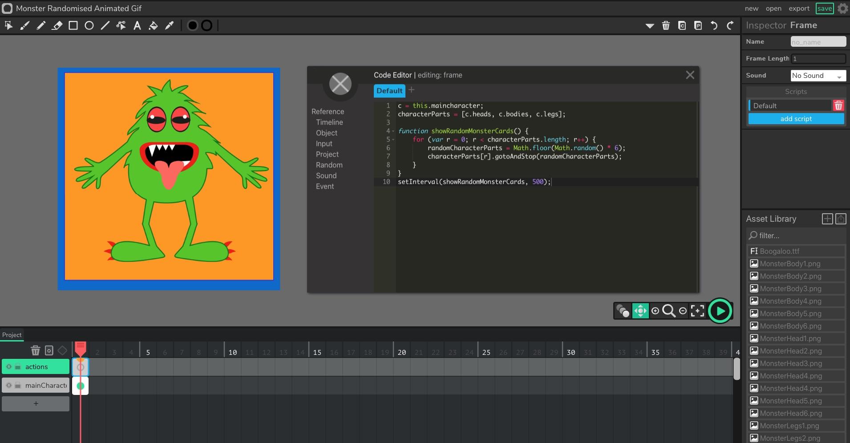Viewport: 850px width, 443px height.
Task: Click the delete frame trash icon in timeline
Action: tap(36, 350)
